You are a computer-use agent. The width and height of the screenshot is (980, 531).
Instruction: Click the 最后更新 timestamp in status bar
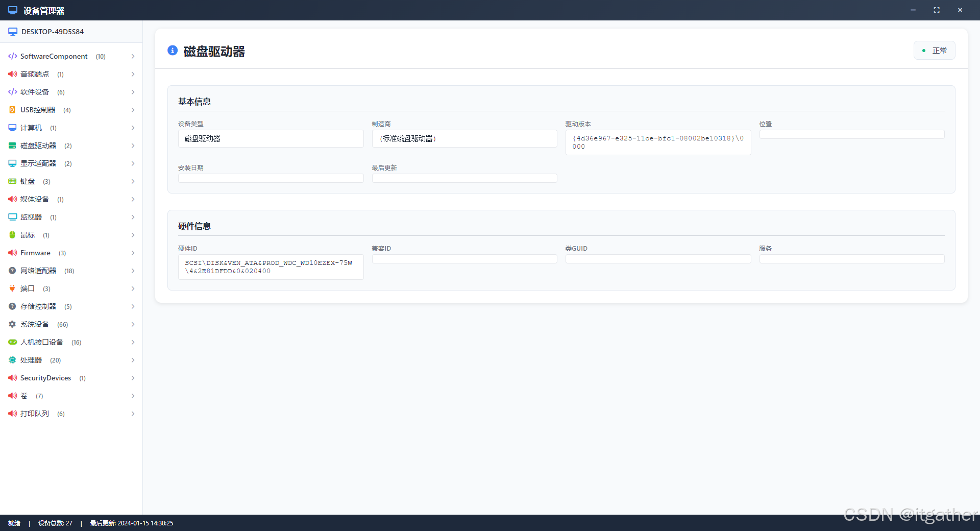[x=132, y=523]
